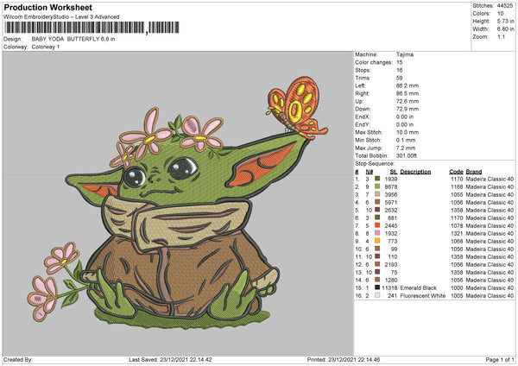Viewport: 518px width, 366px height.
Task: Click the stitch count 11318 in row 15
Action: tap(389, 287)
